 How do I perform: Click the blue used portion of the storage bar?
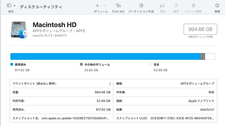105,56
